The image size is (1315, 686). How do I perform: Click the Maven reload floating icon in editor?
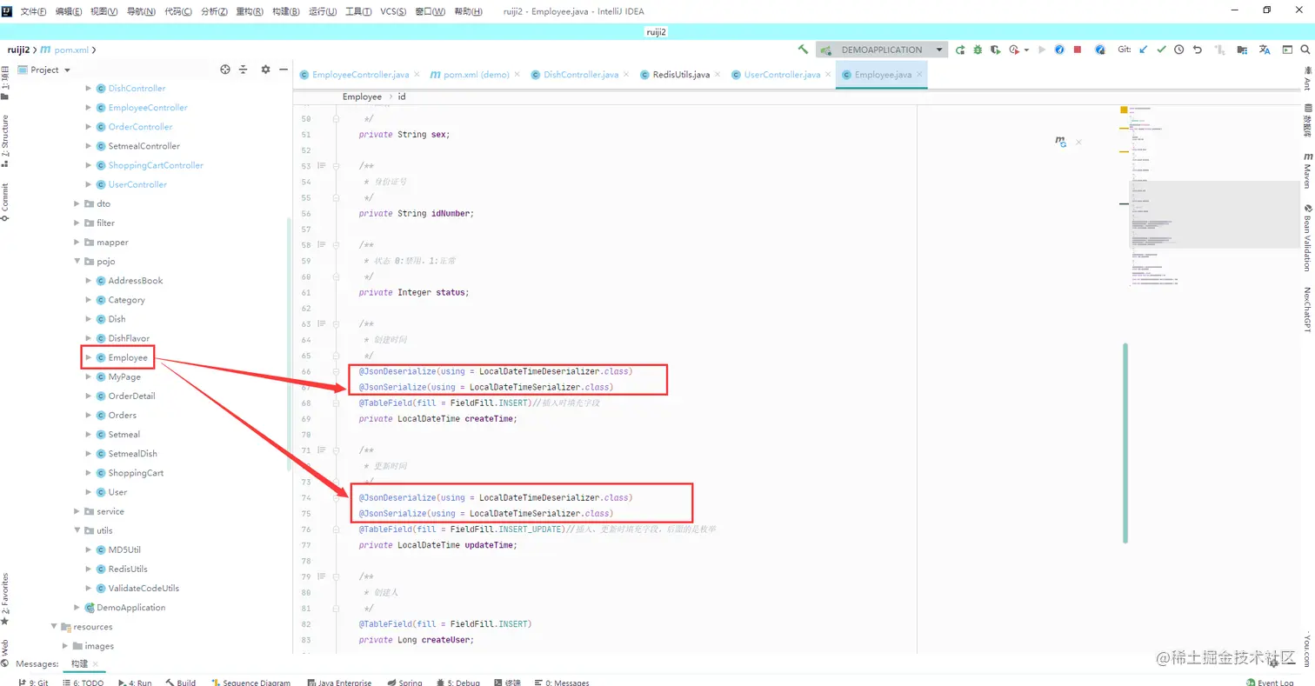(1061, 141)
